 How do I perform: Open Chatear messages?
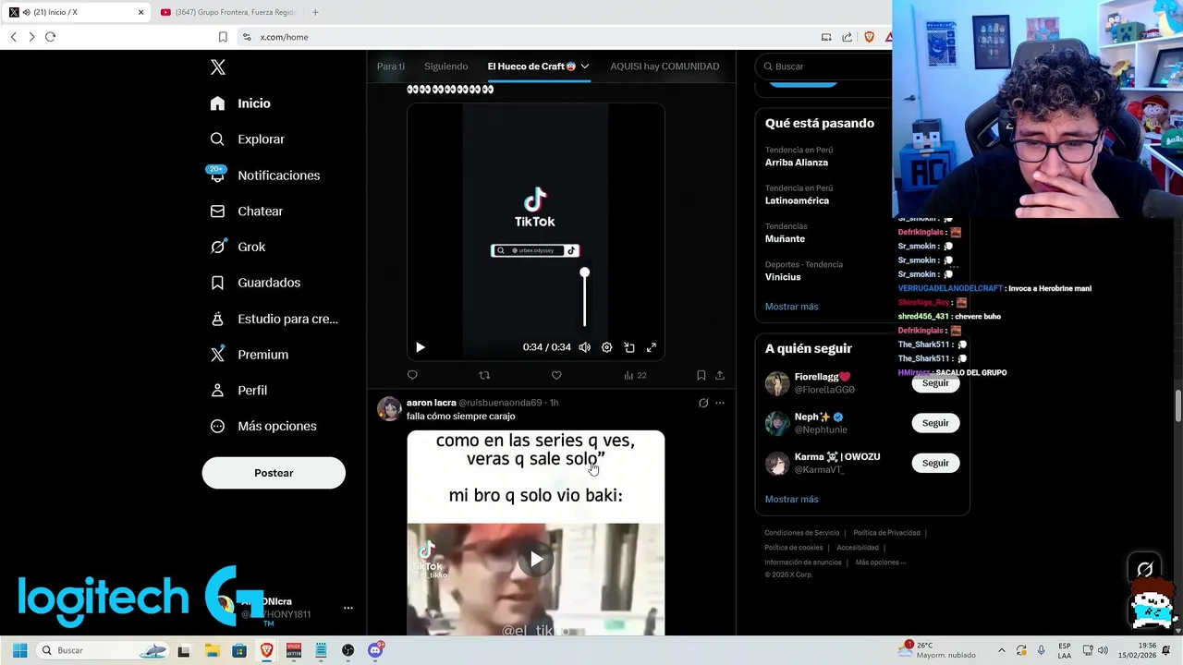(247, 212)
